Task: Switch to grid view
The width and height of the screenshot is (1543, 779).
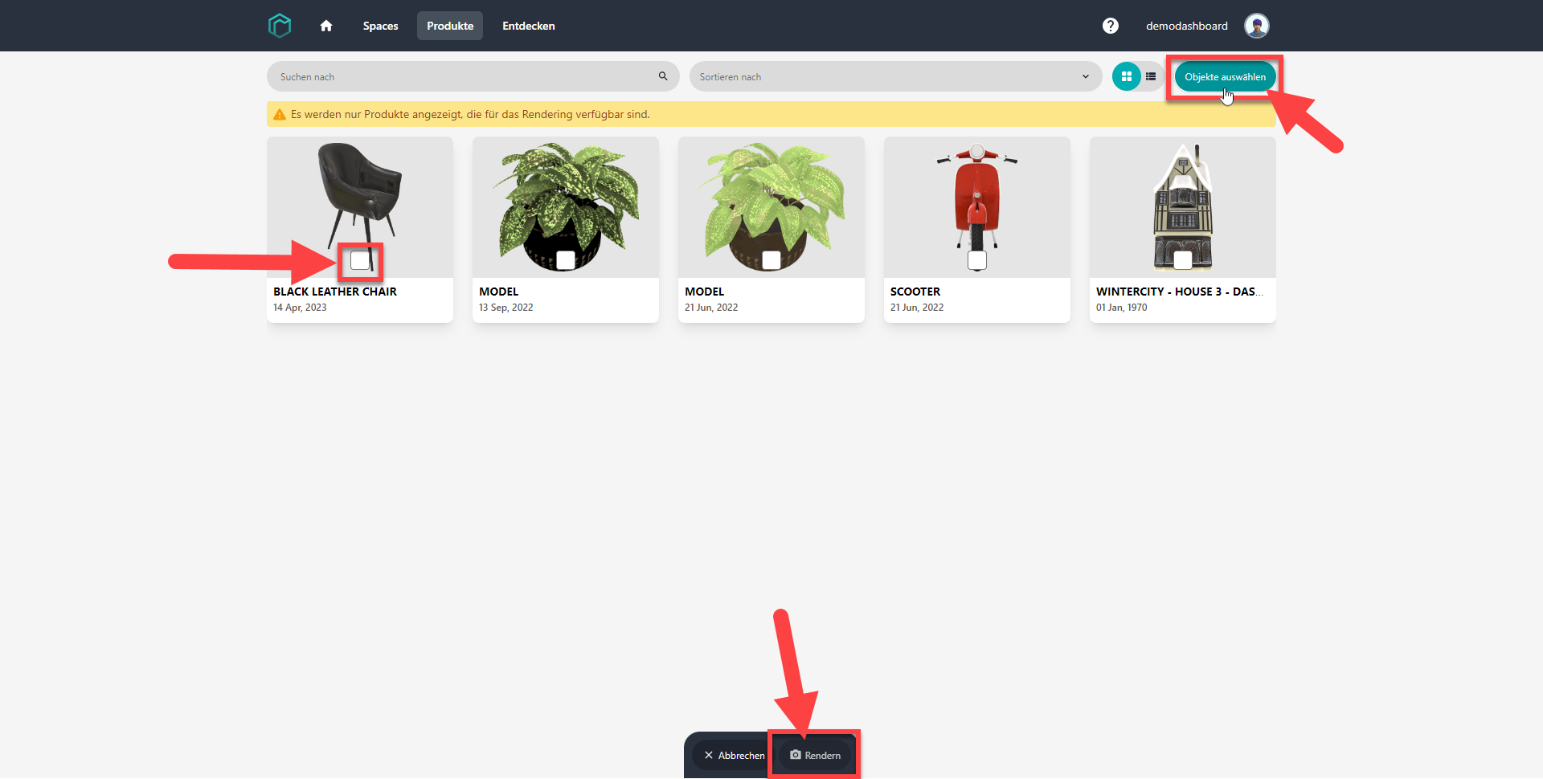Action: tap(1127, 76)
